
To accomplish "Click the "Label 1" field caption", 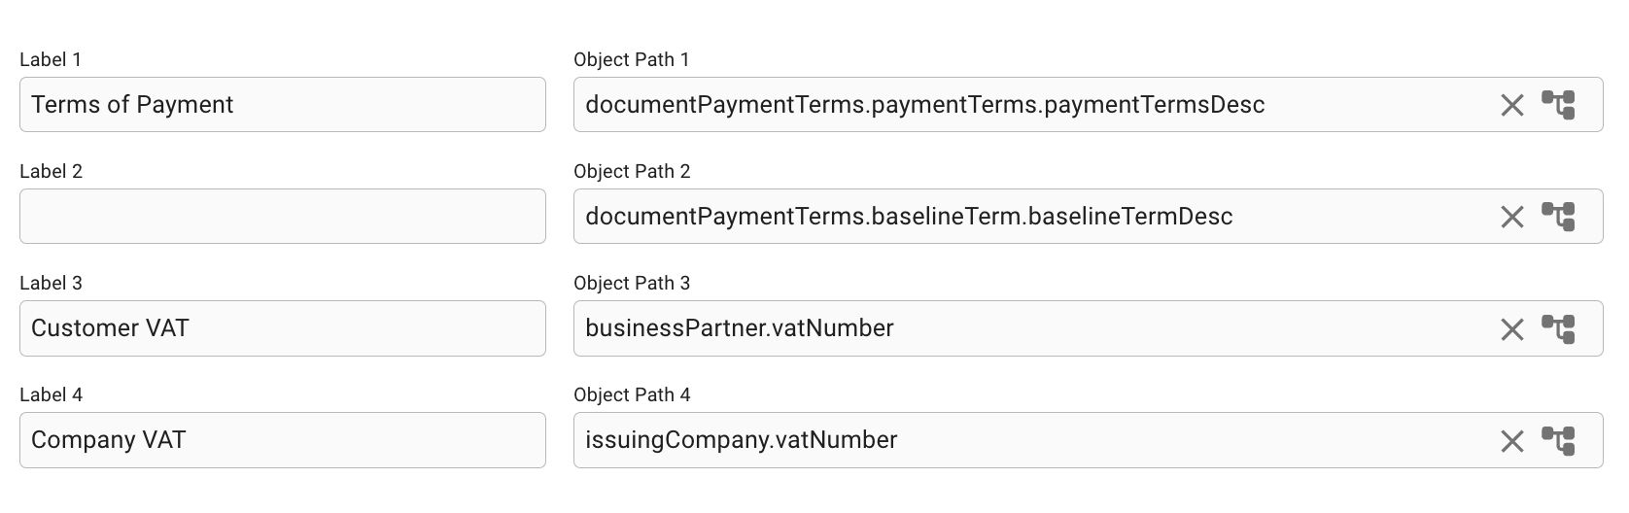I will pos(51,59).
